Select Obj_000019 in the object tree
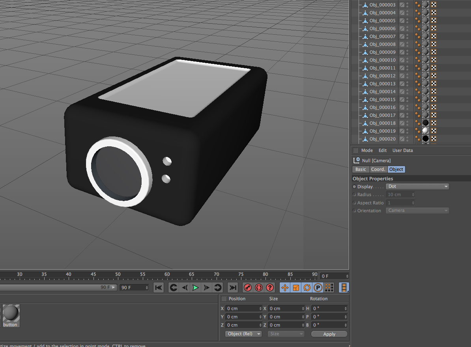 click(x=382, y=131)
